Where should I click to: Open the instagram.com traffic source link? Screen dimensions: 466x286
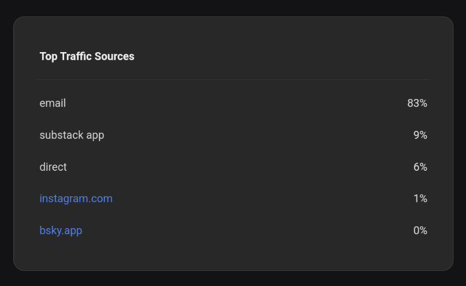point(76,199)
